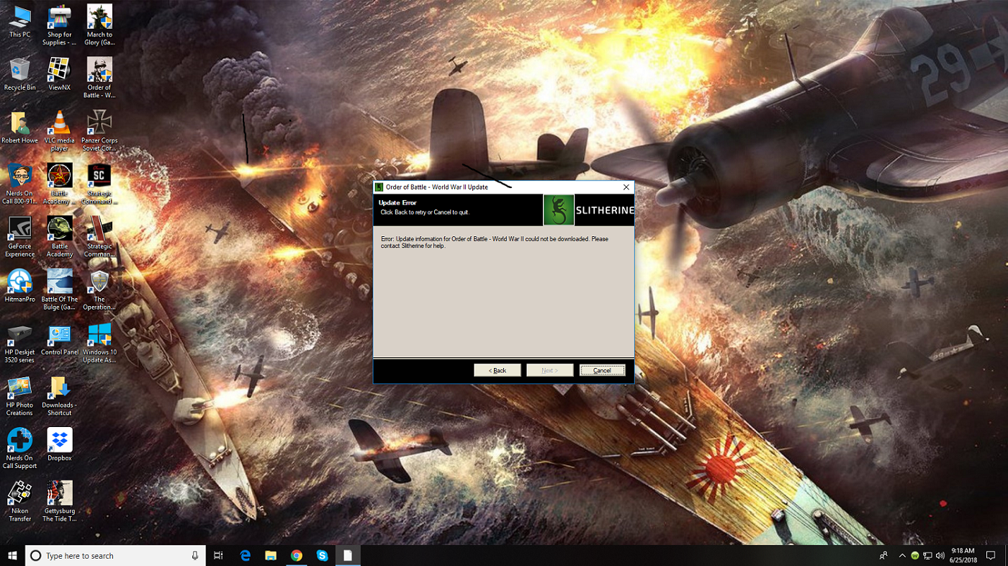This screenshot has width=1008, height=566.
Task: Open Task View from the taskbar
Action: click(219, 555)
